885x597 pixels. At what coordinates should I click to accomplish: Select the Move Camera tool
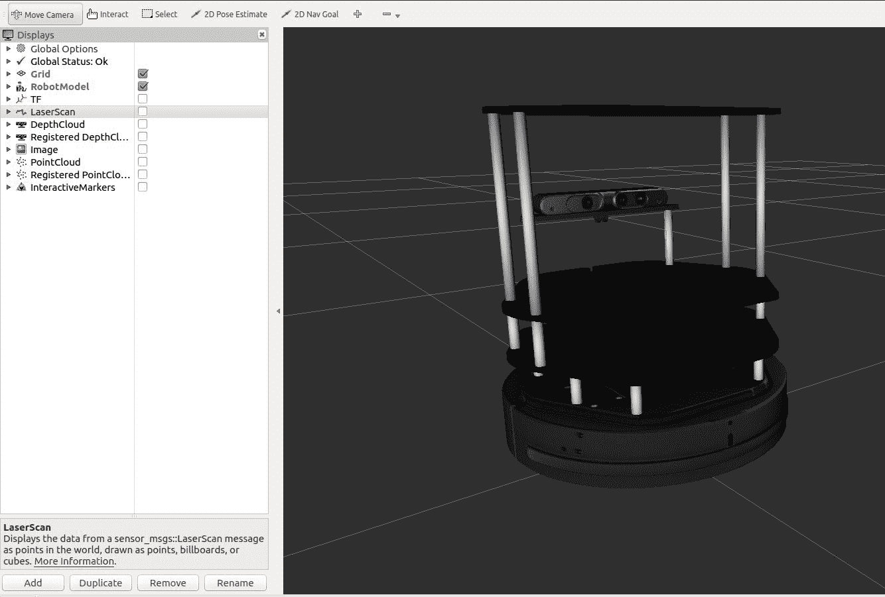coord(45,14)
